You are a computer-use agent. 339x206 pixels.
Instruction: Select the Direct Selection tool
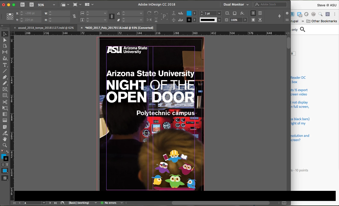[5, 40]
